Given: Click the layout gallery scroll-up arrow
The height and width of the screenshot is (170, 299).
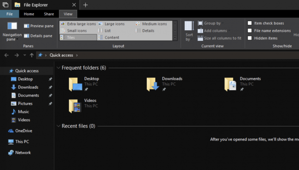Looking at the screenshot, I should 175,24.
